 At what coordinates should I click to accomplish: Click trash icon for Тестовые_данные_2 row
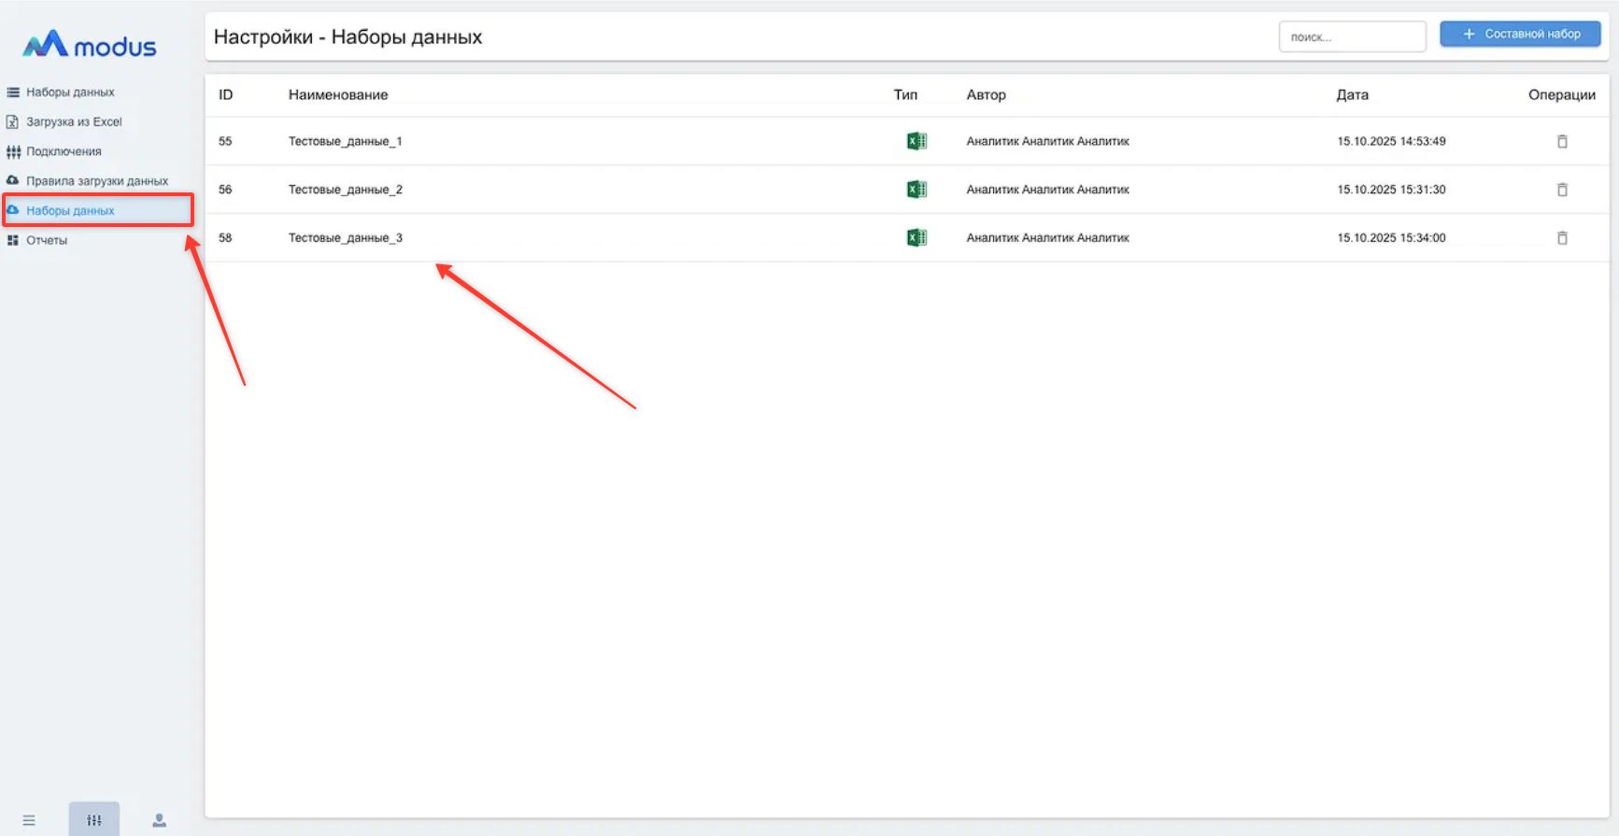pos(1561,190)
